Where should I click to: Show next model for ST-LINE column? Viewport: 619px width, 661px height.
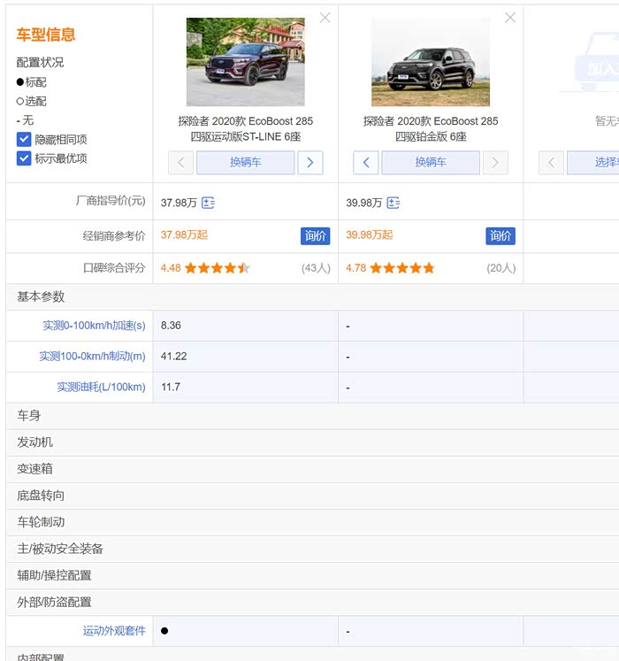click(x=310, y=162)
